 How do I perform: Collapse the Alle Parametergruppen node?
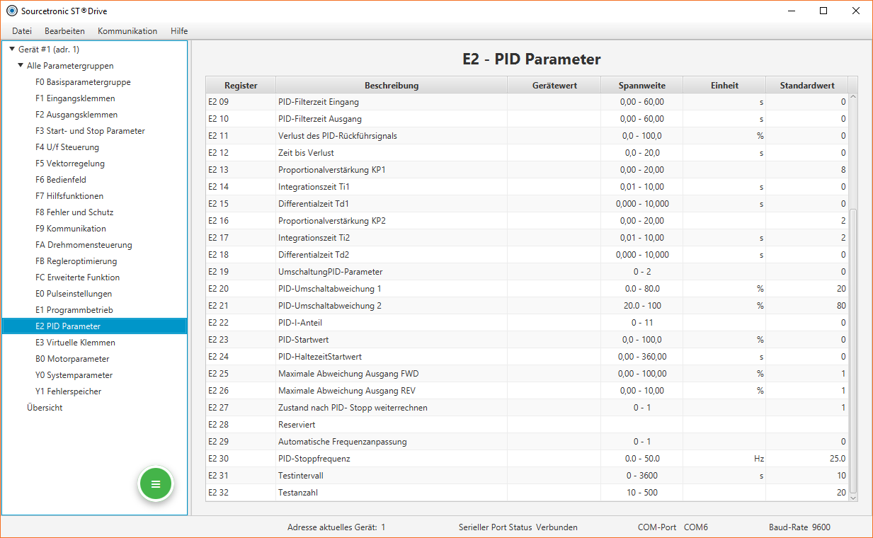coord(21,66)
